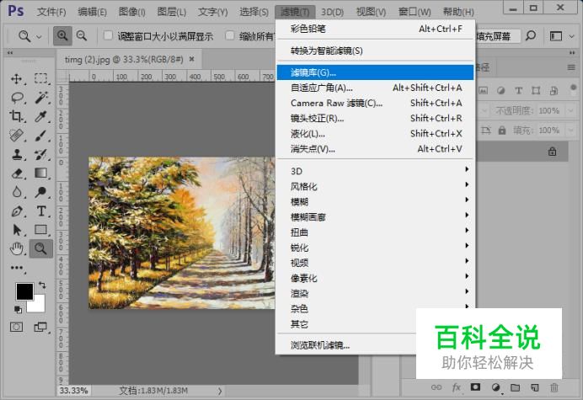Add a layer style with fx button
This screenshot has height=400, width=583.
point(457,387)
